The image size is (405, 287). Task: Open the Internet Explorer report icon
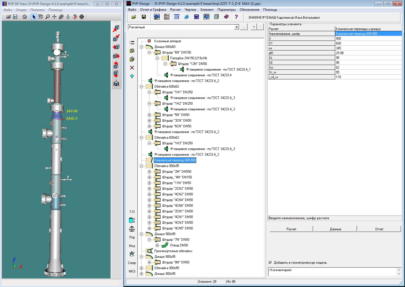[x=186, y=17]
